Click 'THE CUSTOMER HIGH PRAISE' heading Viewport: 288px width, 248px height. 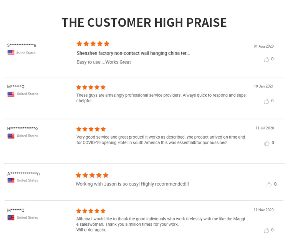[x=144, y=22]
